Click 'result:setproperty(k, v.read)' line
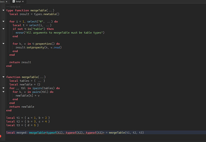This screenshot has height=142, width=206. 39,47
